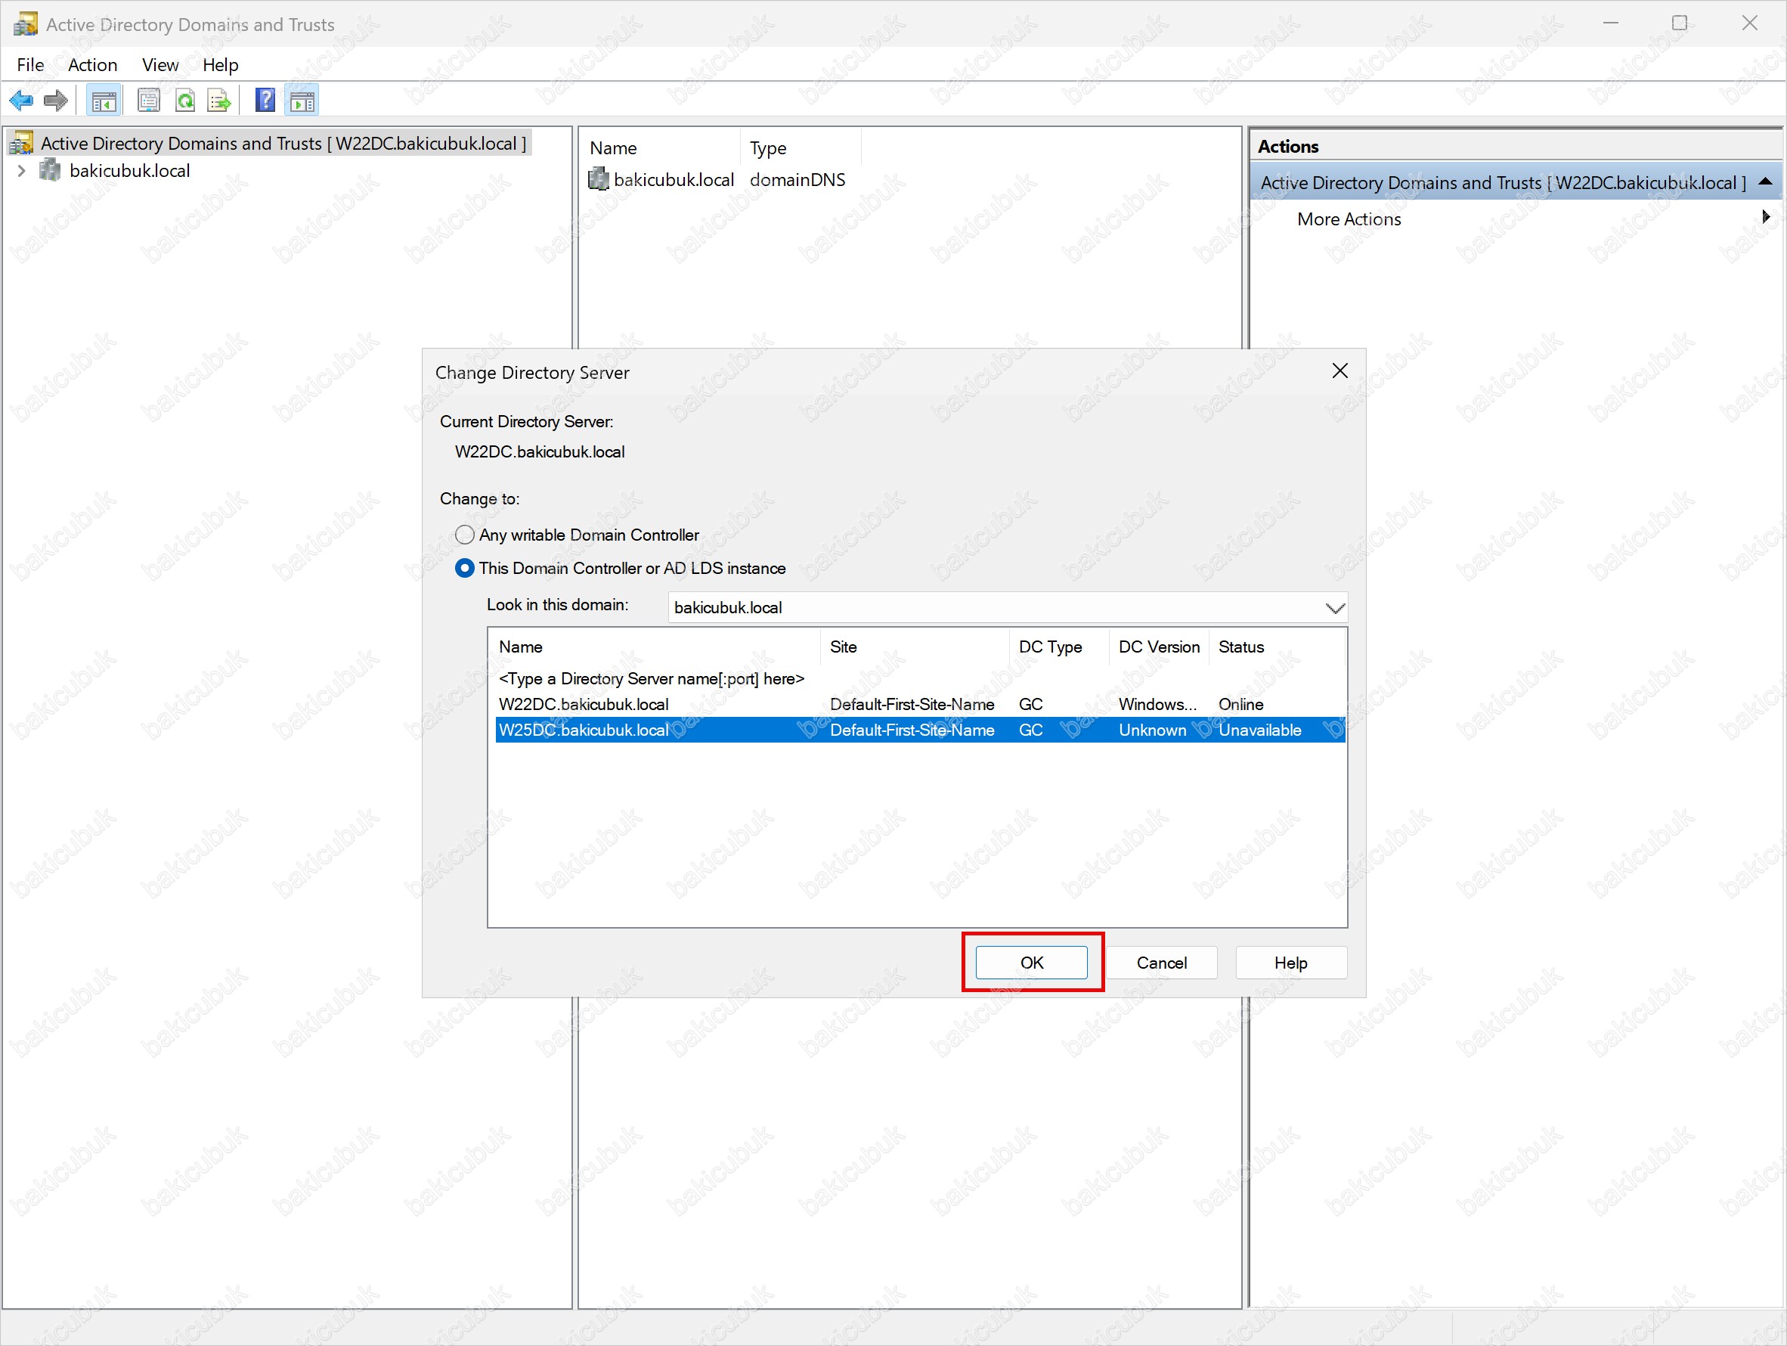Image resolution: width=1787 pixels, height=1346 pixels.
Task: Click OK in Change Directory Server dialog
Action: click(x=1032, y=962)
